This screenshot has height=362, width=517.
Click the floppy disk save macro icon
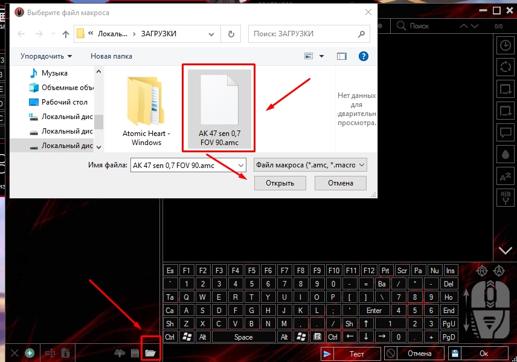coord(135,353)
